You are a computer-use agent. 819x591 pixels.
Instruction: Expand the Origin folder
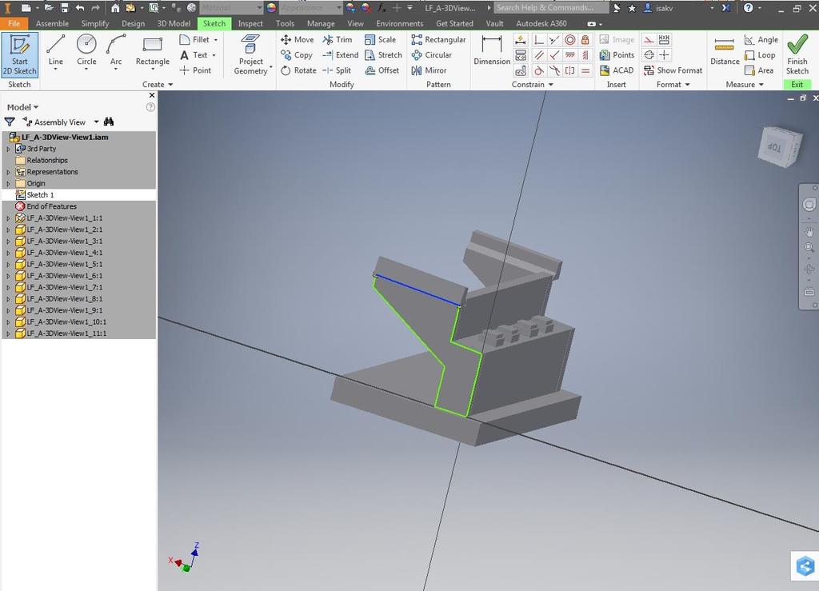click(x=8, y=183)
